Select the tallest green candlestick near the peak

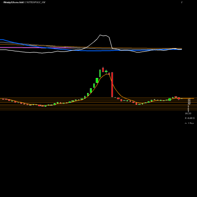100,73
